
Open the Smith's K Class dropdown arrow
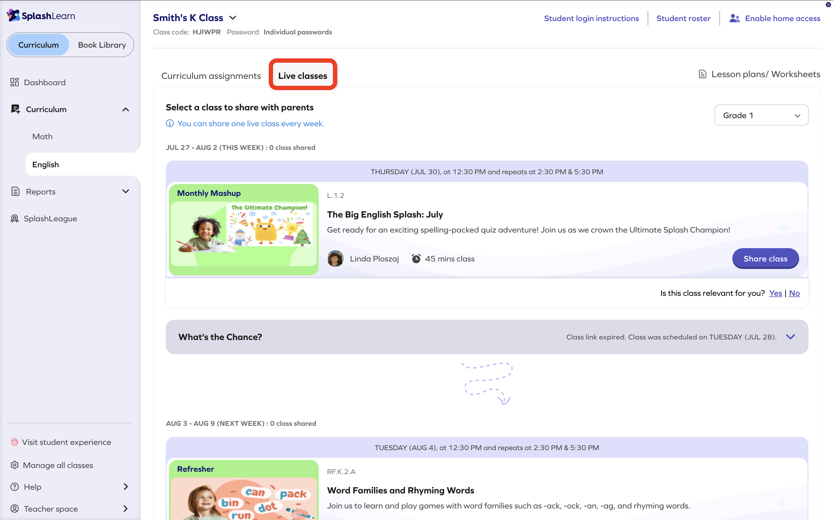(233, 18)
